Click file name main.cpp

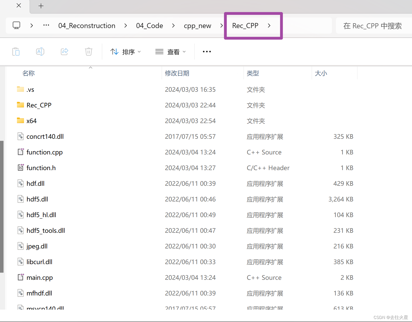coord(40,278)
